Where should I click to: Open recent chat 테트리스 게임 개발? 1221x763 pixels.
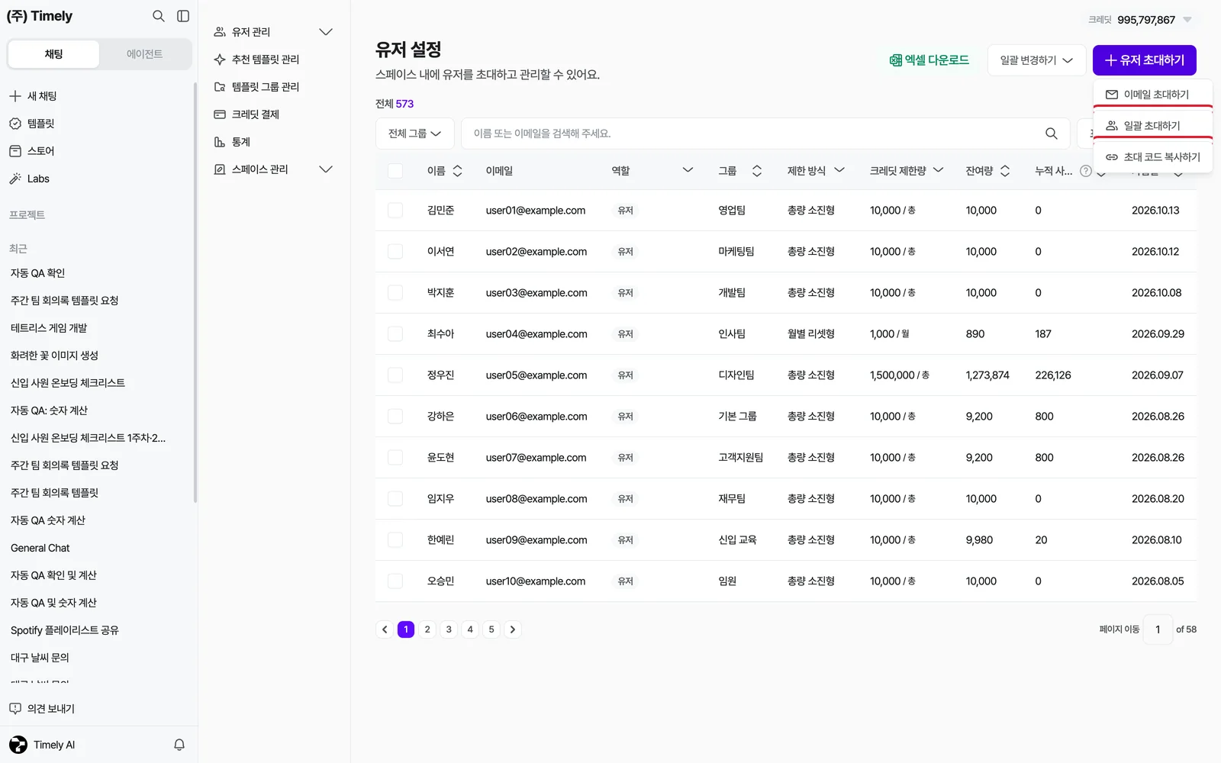click(49, 328)
